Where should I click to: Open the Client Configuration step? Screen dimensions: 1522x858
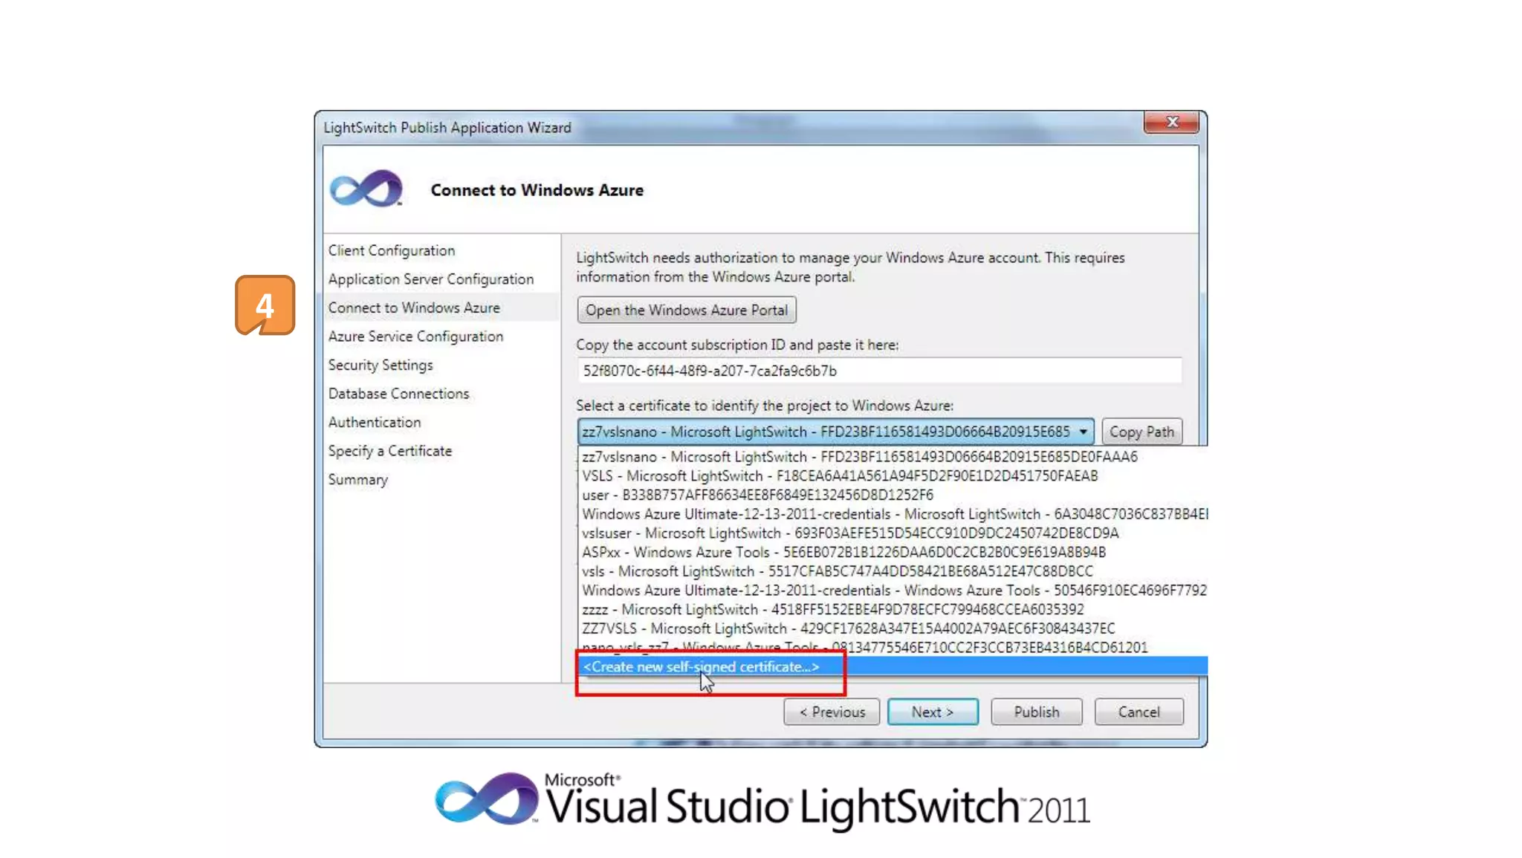click(x=391, y=250)
